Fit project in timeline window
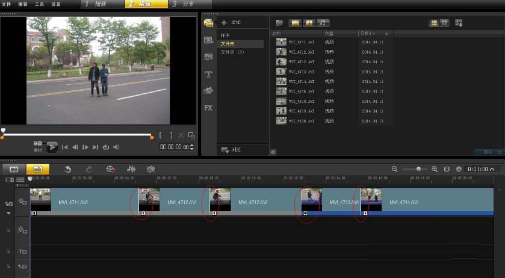Screen dimensions: 505x278 coord(447,169)
